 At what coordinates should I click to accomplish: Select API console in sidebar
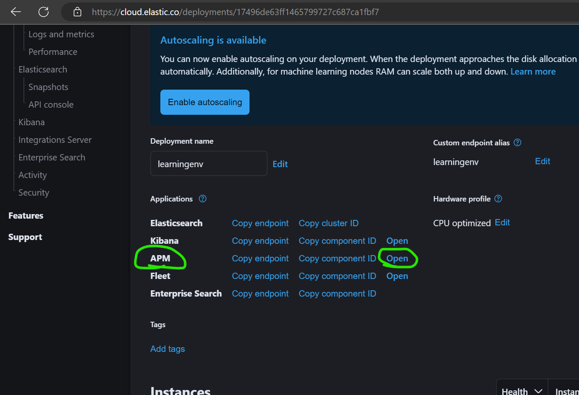pos(51,105)
